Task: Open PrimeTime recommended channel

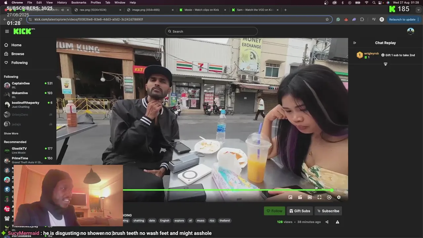Action: tap(28, 160)
